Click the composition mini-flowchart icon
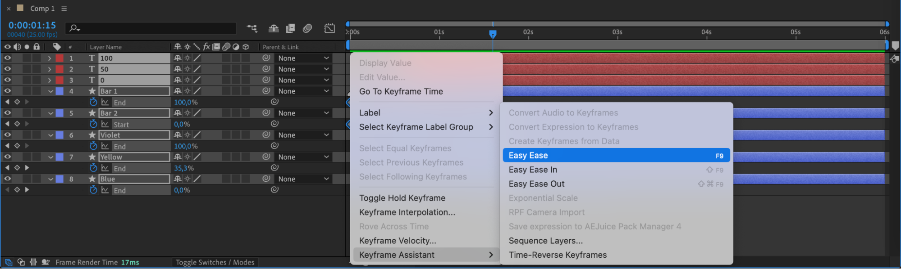901x269 pixels. coord(252,28)
